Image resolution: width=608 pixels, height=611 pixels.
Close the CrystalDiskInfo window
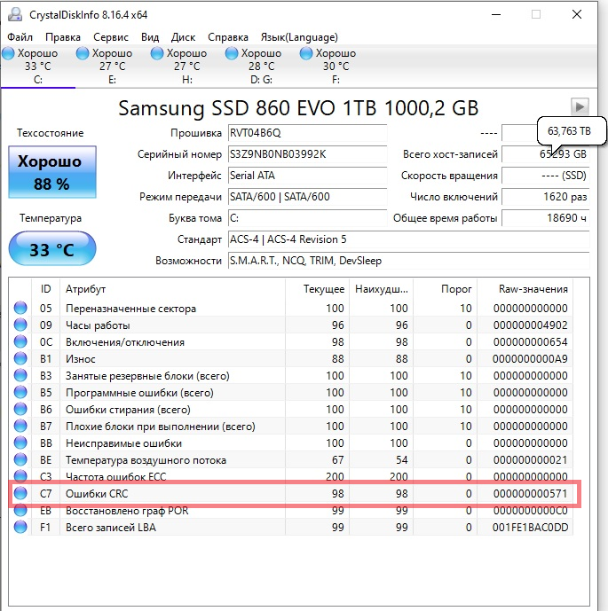point(577,15)
